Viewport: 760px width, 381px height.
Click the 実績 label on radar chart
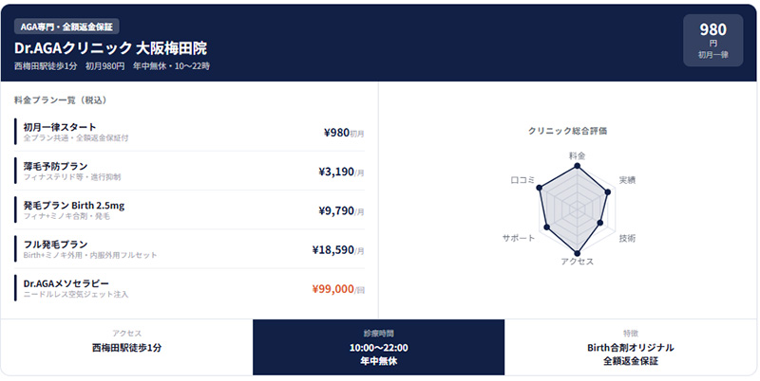pyautogui.click(x=627, y=179)
